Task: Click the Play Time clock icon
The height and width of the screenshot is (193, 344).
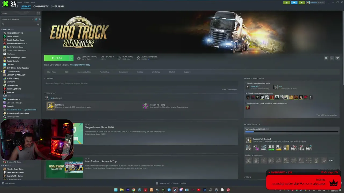Action: click(119, 58)
